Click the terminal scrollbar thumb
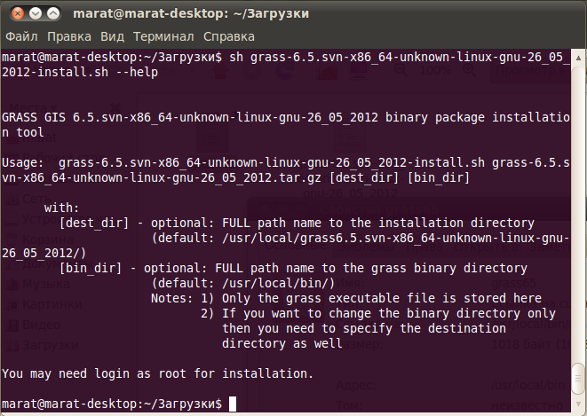Screen dimensions: 587x416 click(578, 378)
